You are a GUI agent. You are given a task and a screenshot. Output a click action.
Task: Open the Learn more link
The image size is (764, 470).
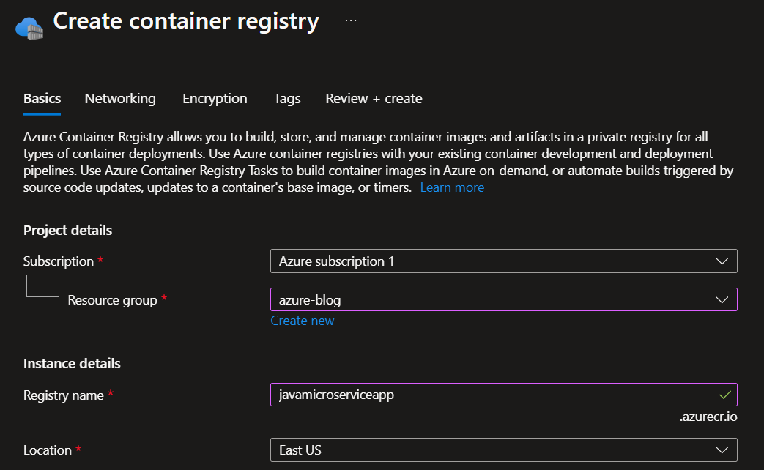point(452,187)
